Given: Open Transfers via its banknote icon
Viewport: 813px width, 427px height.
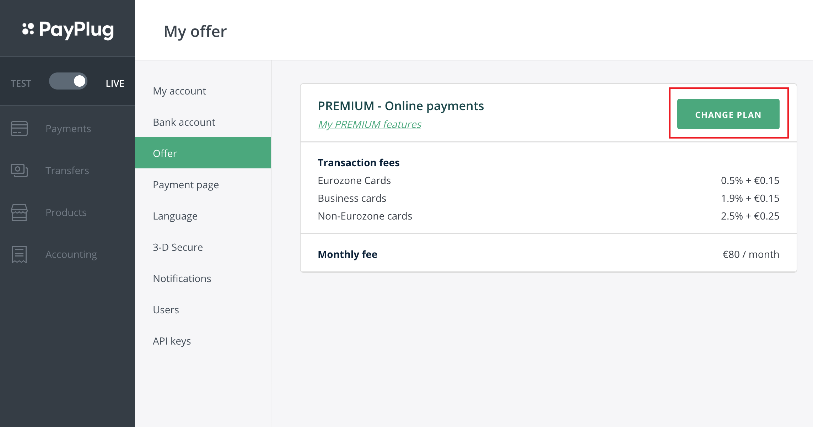Looking at the screenshot, I should pos(19,171).
